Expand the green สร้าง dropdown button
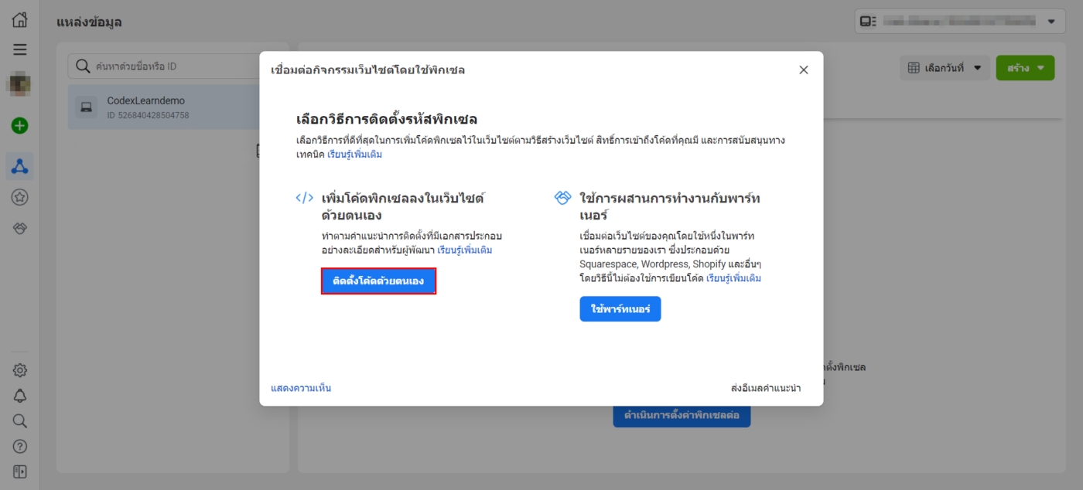Screen dimensions: 1083x490 (1025, 68)
